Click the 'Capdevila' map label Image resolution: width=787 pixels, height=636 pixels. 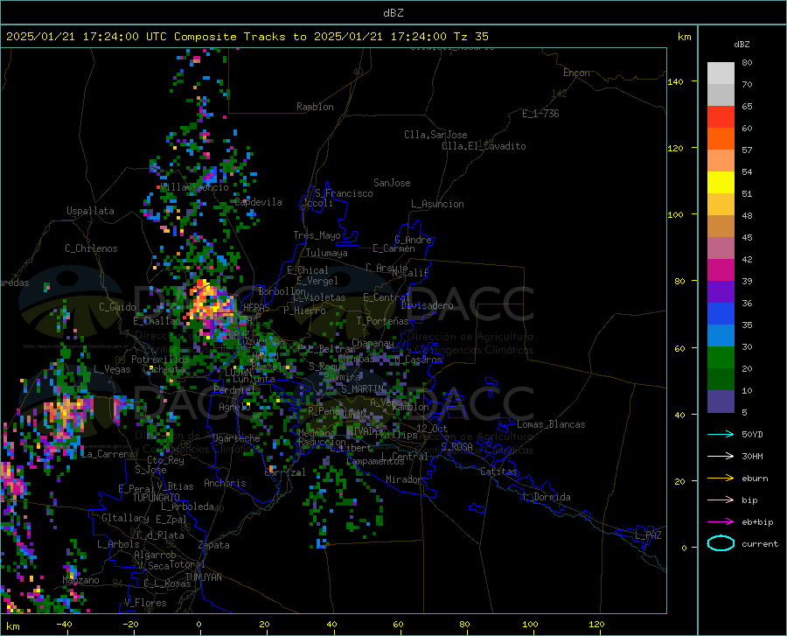(258, 202)
